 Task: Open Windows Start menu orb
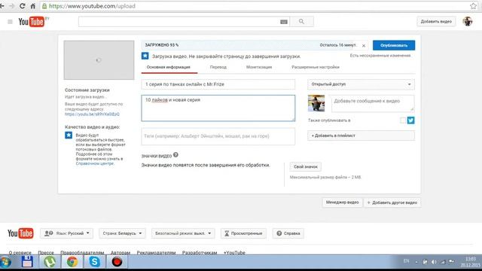coord(5,262)
